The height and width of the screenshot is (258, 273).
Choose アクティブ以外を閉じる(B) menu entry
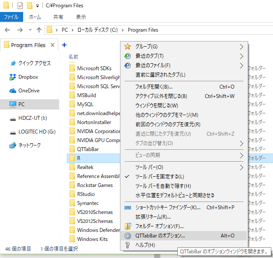coord(184,96)
